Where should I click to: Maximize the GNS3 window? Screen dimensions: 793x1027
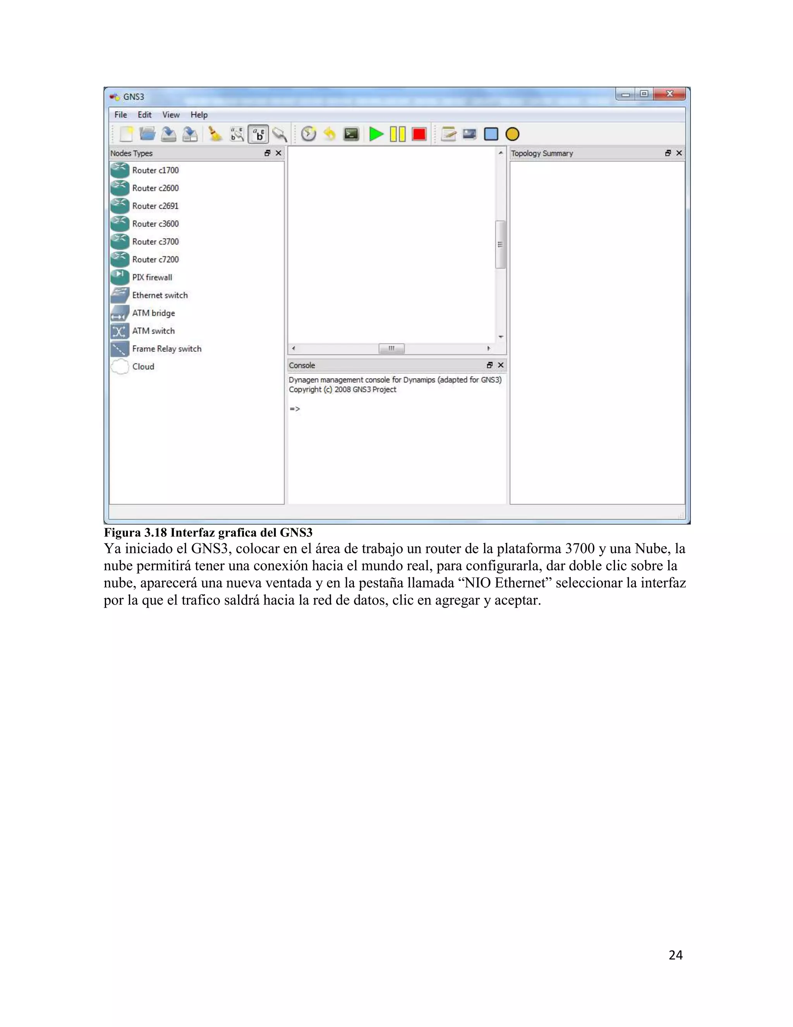[644, 94]
